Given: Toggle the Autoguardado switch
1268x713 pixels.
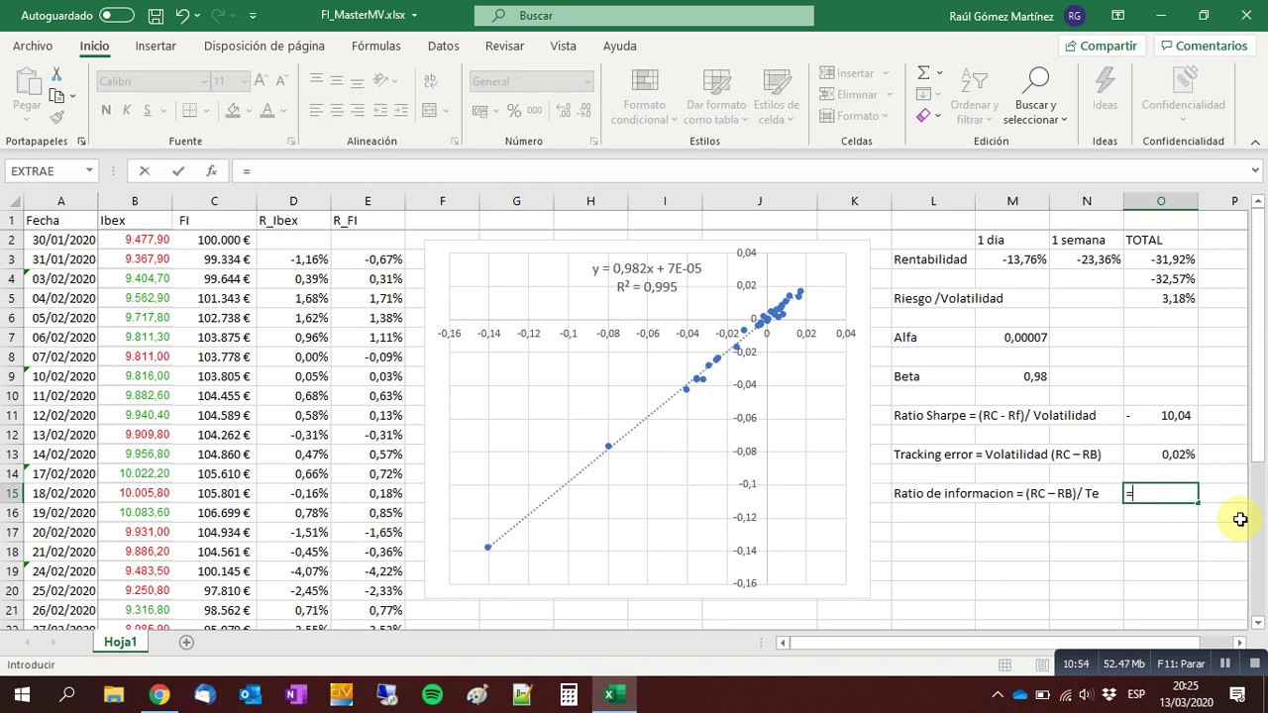Looking at the screenshot, I should pos(117,16).
